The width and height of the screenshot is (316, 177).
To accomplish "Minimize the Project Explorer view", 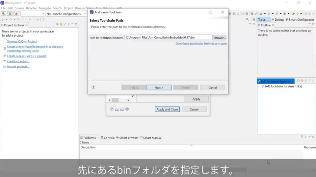I will tap(72, 24).
